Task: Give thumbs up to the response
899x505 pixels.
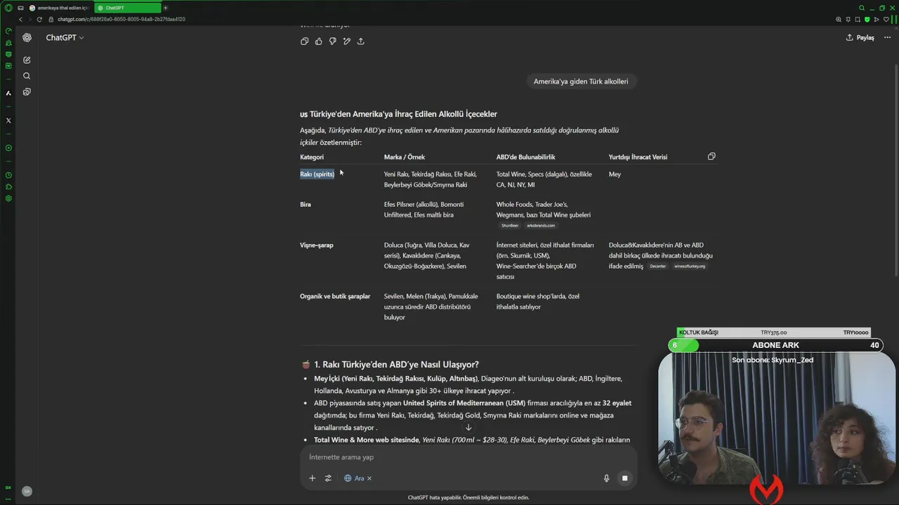Action: (x=318, y=41)
